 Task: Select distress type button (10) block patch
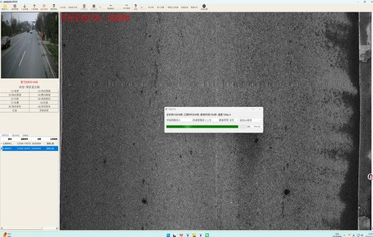pos(44,106)
